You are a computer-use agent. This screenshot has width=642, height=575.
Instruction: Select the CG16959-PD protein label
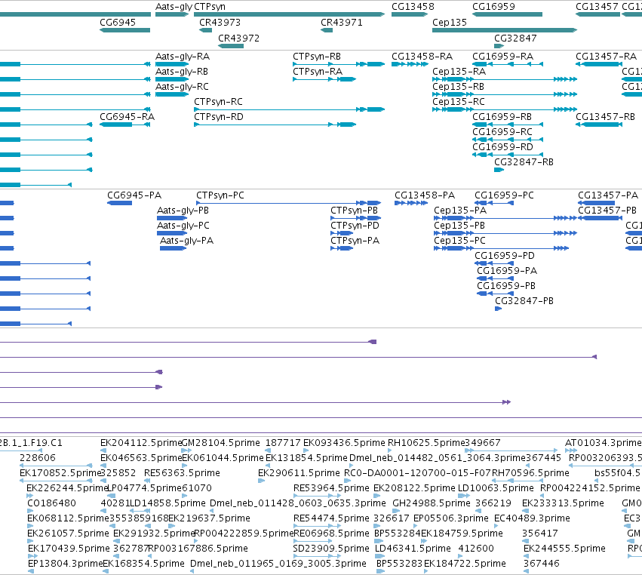(505, 256)
